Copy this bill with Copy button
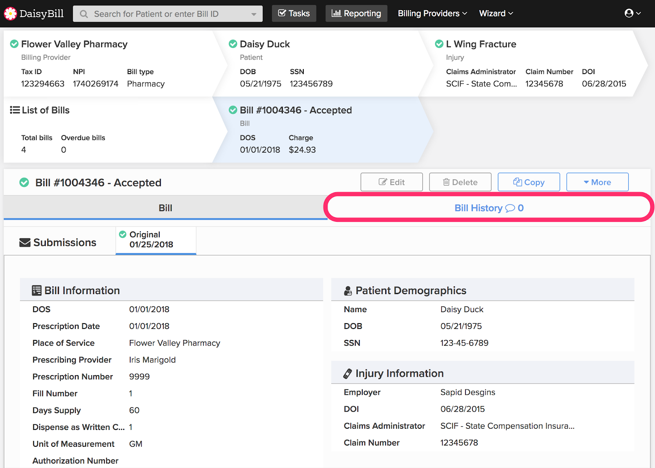The image size is (655, 468). (x=529, y=182)
